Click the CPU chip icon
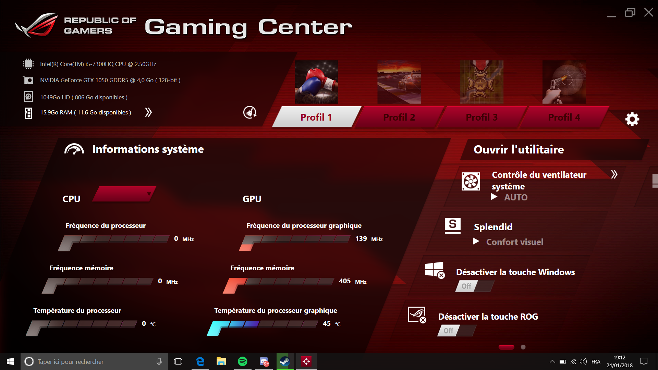Image resolution: width=658 pixels, height=370 pixels. pos(28,64)
